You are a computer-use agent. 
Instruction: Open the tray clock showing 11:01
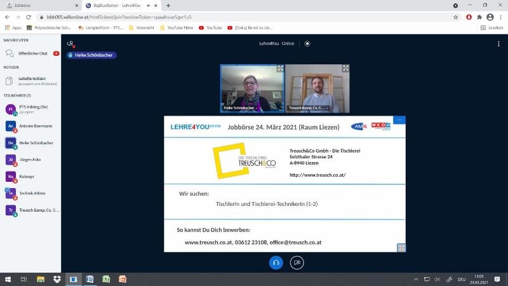[x=479, y=280]
